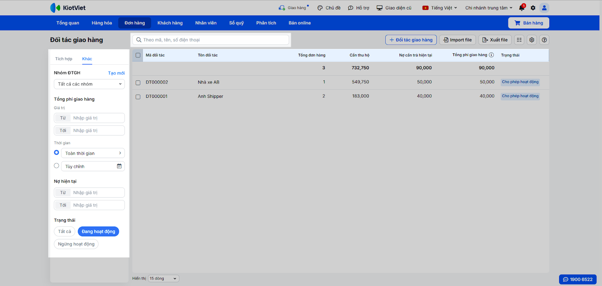Image resolution: width=602 pixels, height=286 pixels.
Task: Open the Nhân viên menu
Action: tap(206, 23)
